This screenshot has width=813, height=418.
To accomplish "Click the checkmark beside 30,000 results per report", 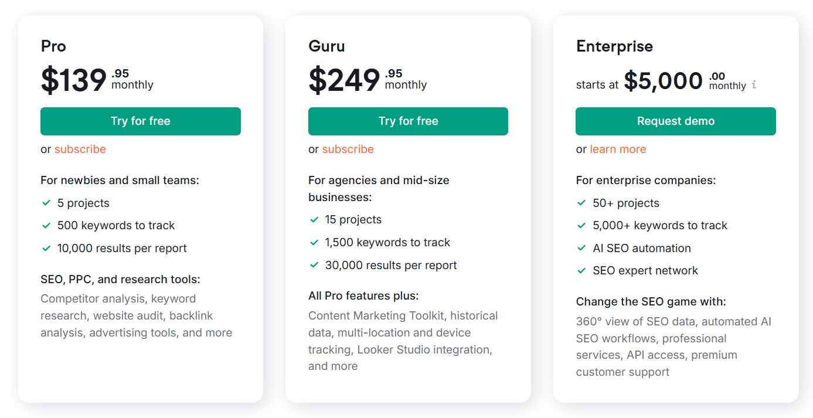I will tap(314, 265).
